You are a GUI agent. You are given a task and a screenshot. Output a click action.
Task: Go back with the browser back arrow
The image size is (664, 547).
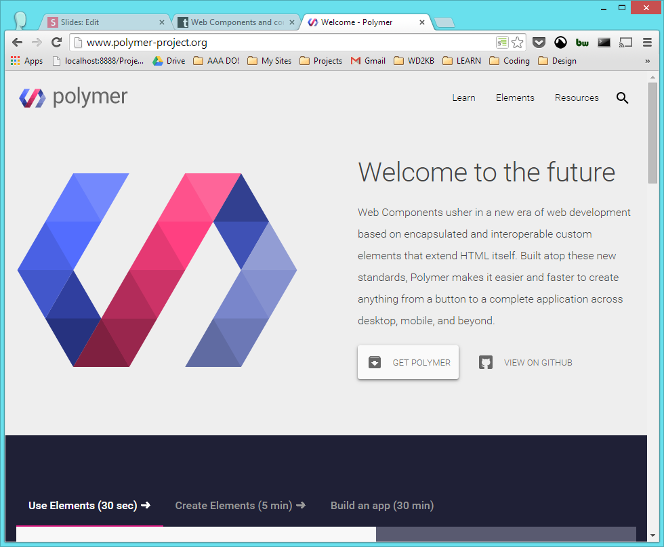(x=18, y=42)
